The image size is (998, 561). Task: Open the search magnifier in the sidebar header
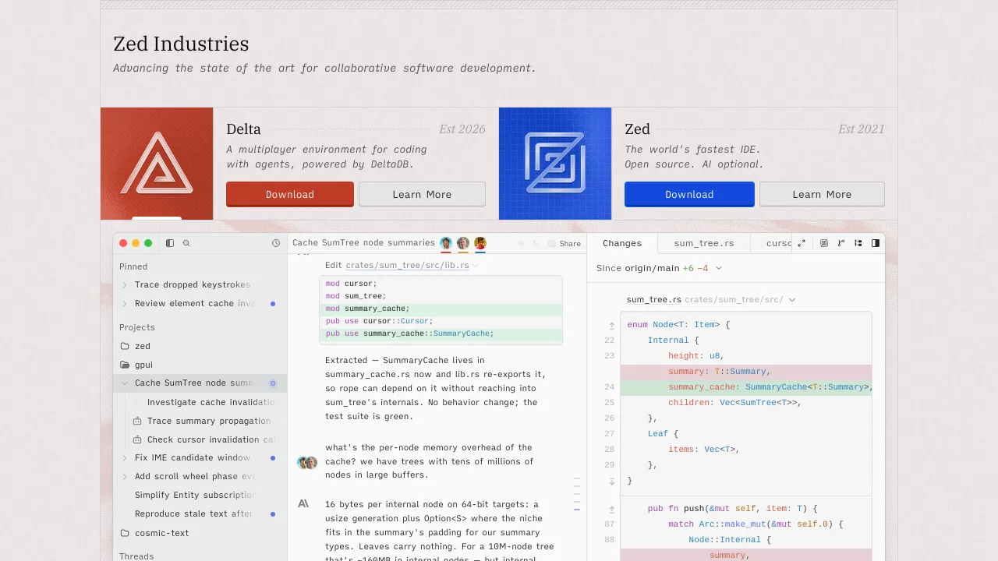(x=186, y=243)
